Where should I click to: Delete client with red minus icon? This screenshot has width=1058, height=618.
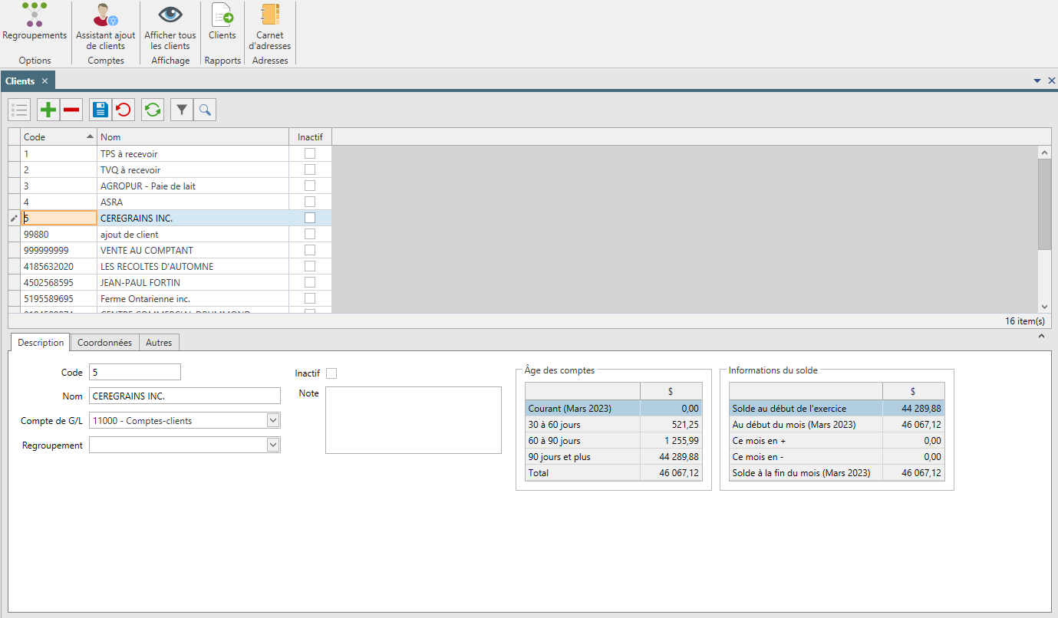click(71, 110)
